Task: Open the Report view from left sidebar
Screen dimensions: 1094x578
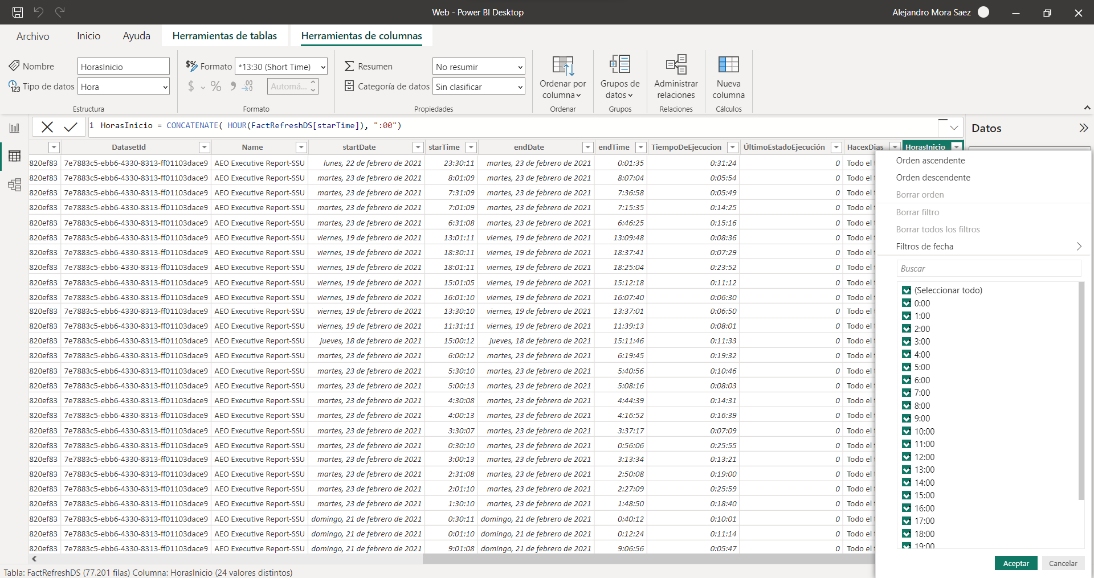Action: [14, 128]
